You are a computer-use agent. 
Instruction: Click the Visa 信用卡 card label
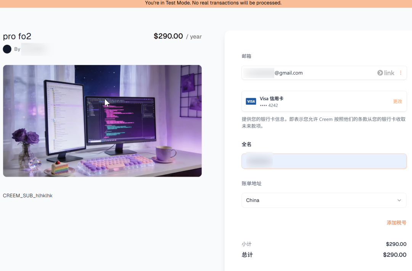pos(271,99)
